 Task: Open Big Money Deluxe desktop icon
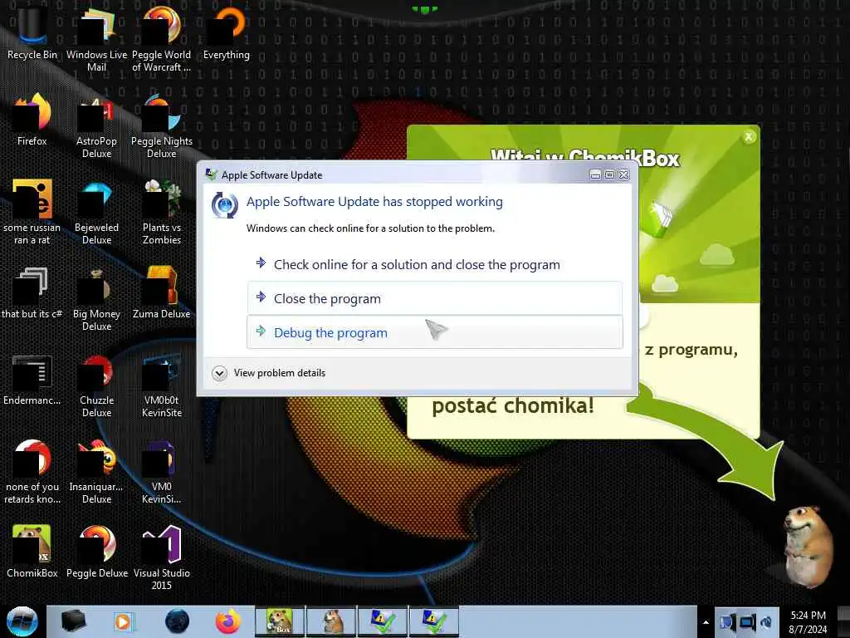[x=96, y=298]
